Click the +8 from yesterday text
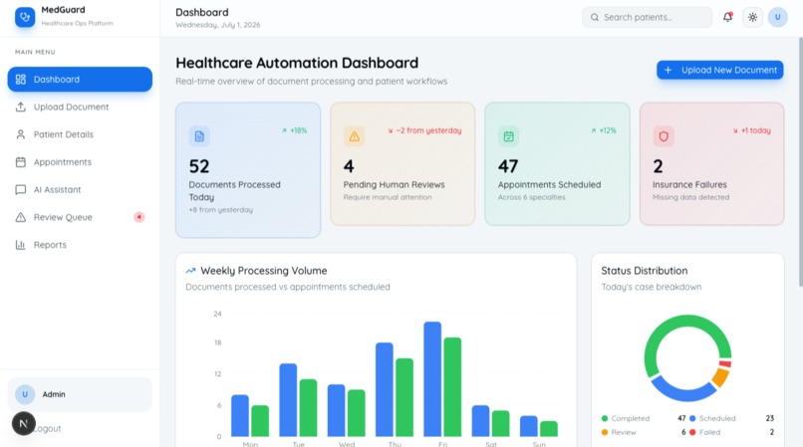The height and width of the screenshot is (447, 803). pos(221,209)
